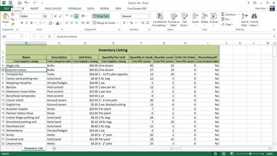Image resolution: width=277 pixels, height=156 pixels.
Task: Toggle Bold formatting
Action: (22, 23)
